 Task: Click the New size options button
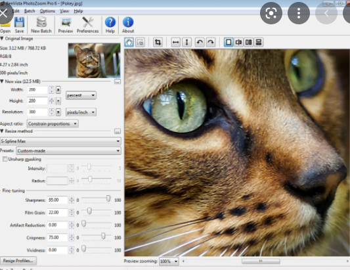click(x=118, y=81)
